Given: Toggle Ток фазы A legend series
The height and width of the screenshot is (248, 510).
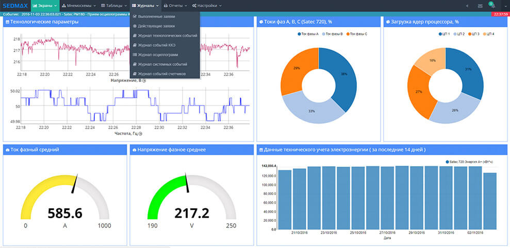Looking at the screenshot, I should (x=308, y=34).
